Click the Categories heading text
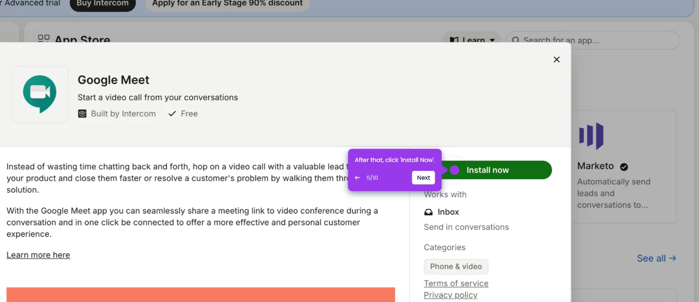 pyautogui.click(x=445, y=247)
